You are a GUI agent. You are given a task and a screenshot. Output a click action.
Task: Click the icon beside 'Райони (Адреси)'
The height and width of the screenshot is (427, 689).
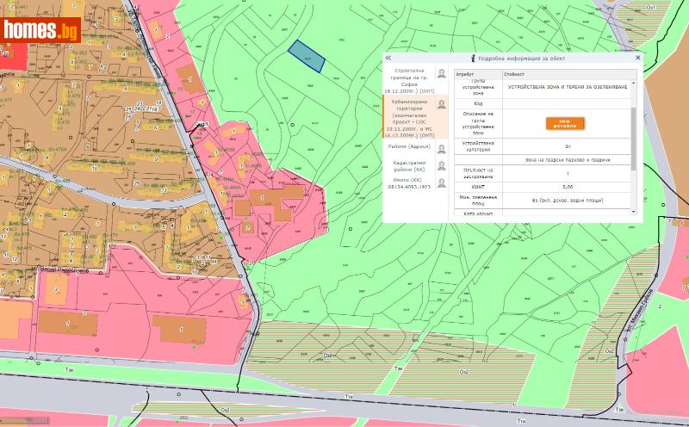[x=442, y=148]
